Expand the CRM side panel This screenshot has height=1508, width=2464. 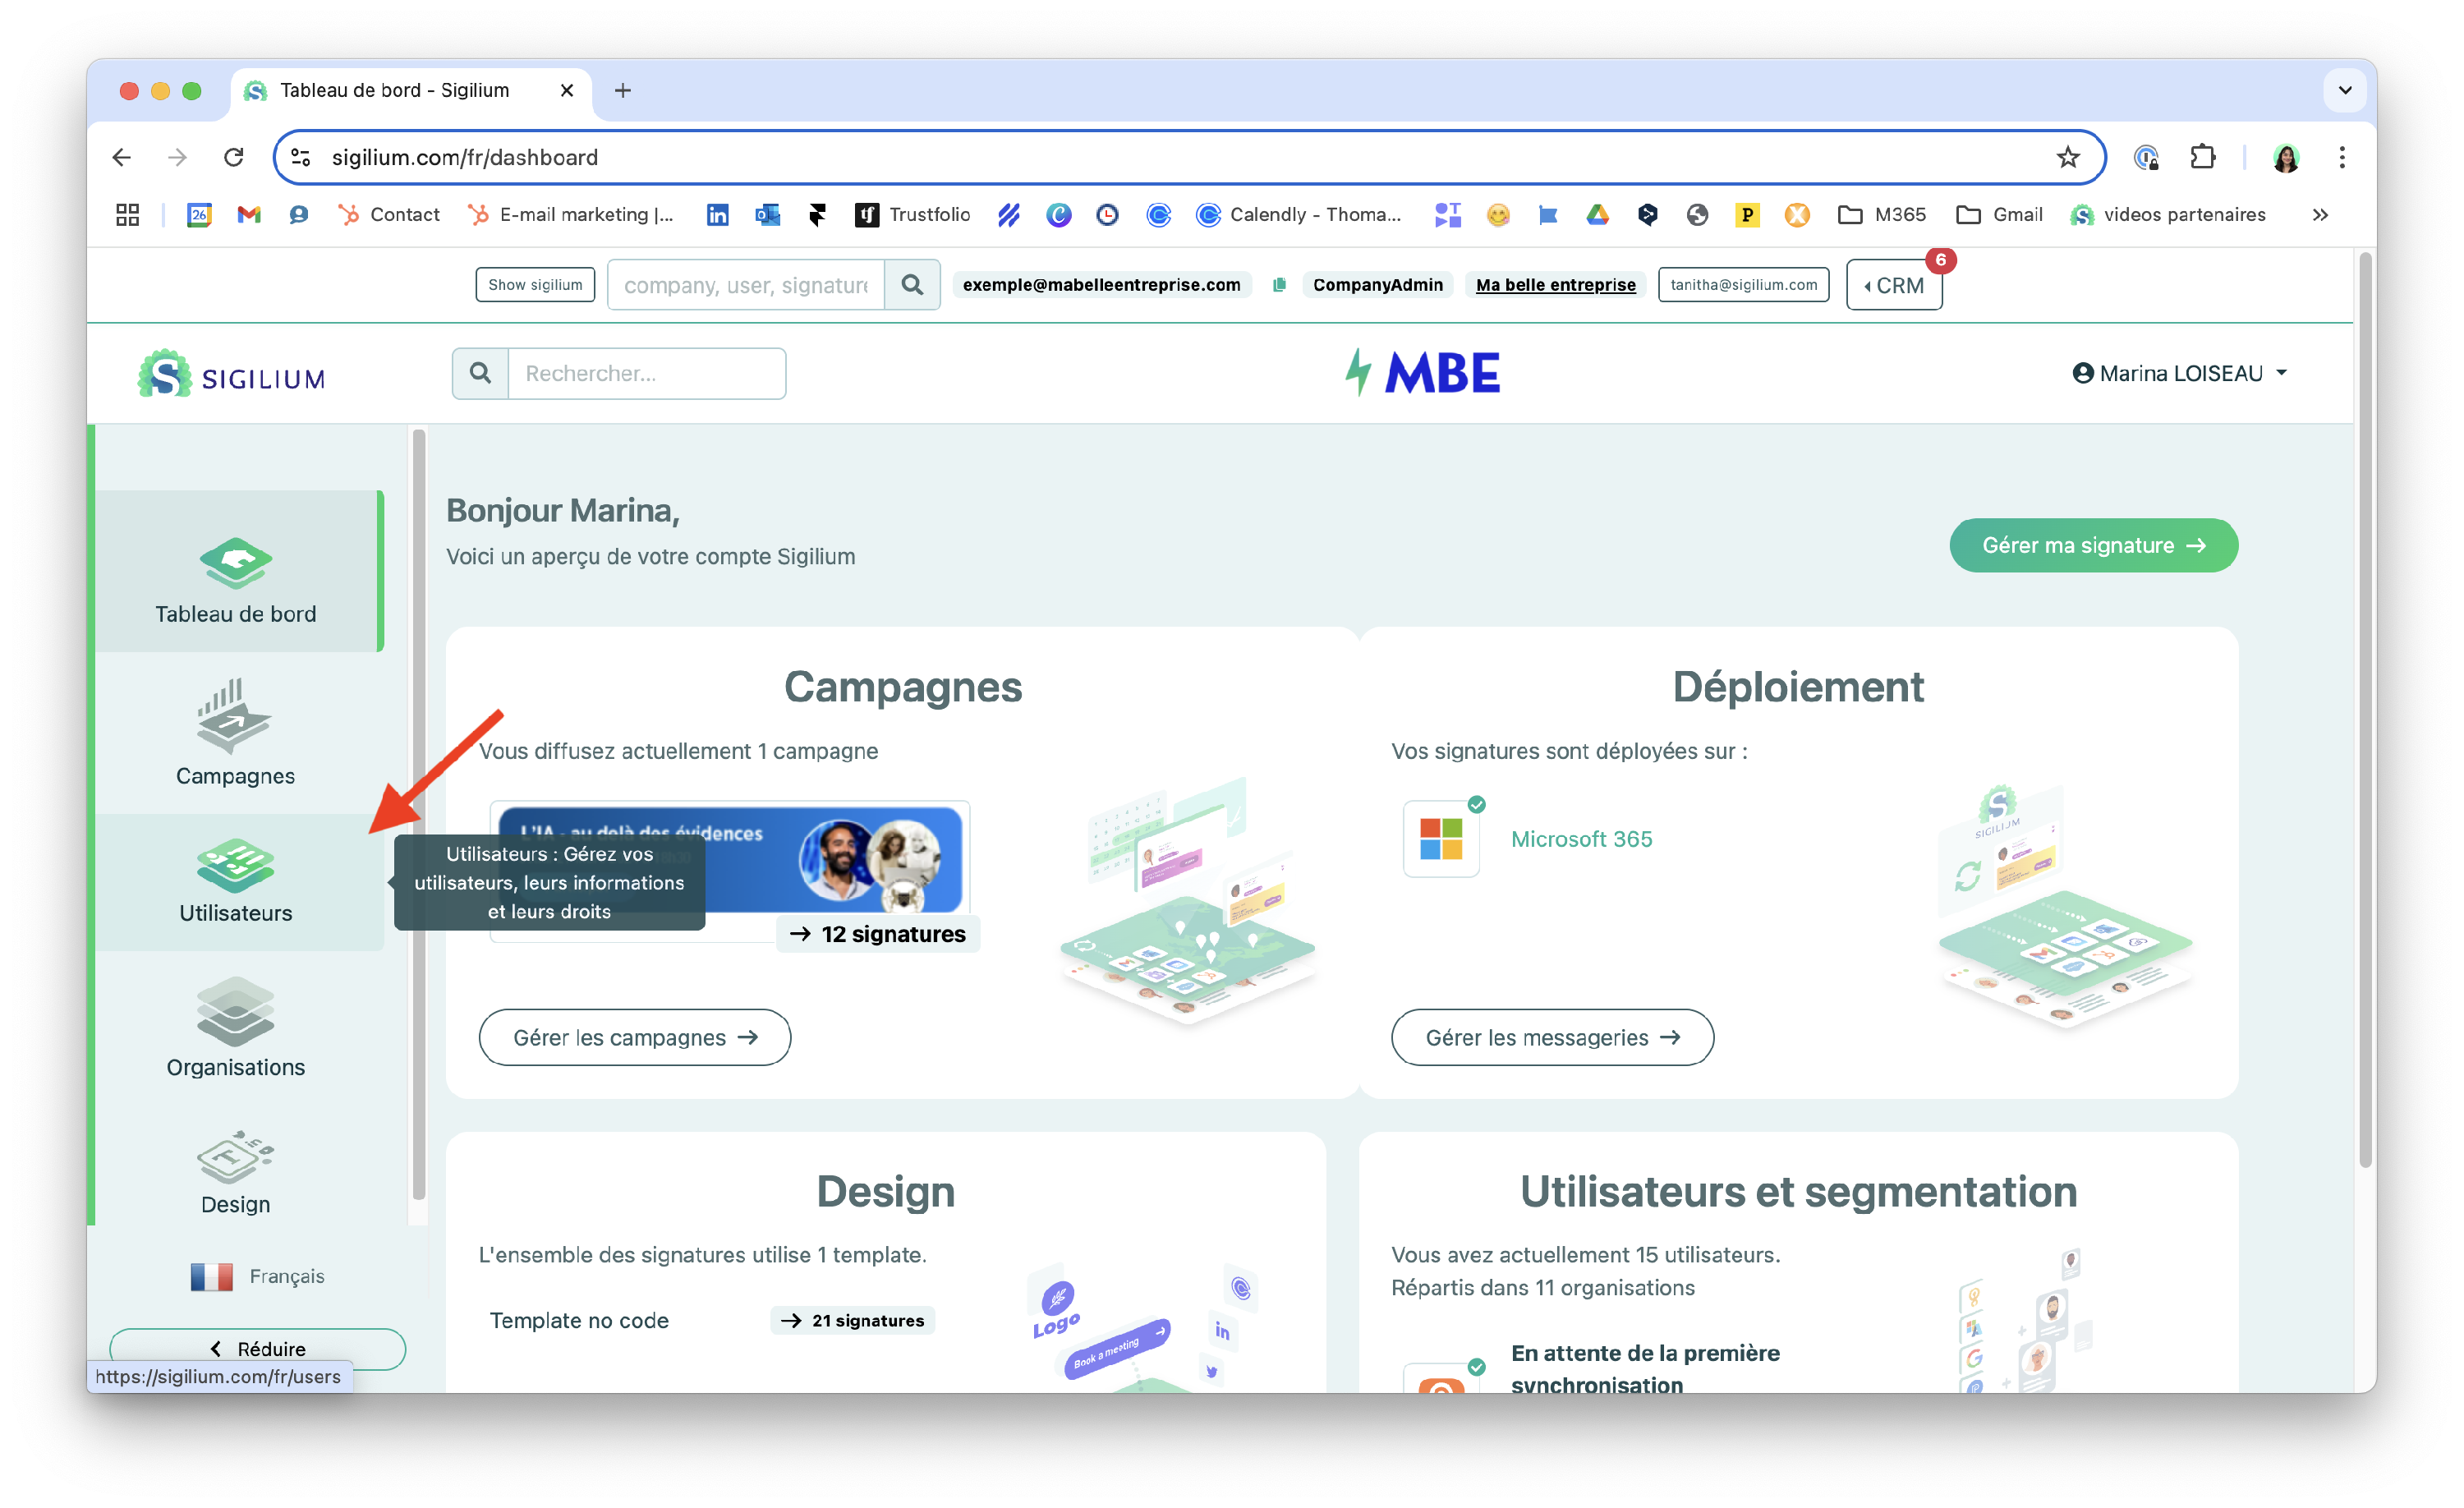click(x=1893, y=286)
